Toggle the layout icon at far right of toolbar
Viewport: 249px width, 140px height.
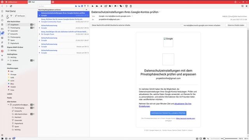coord(247,6)
